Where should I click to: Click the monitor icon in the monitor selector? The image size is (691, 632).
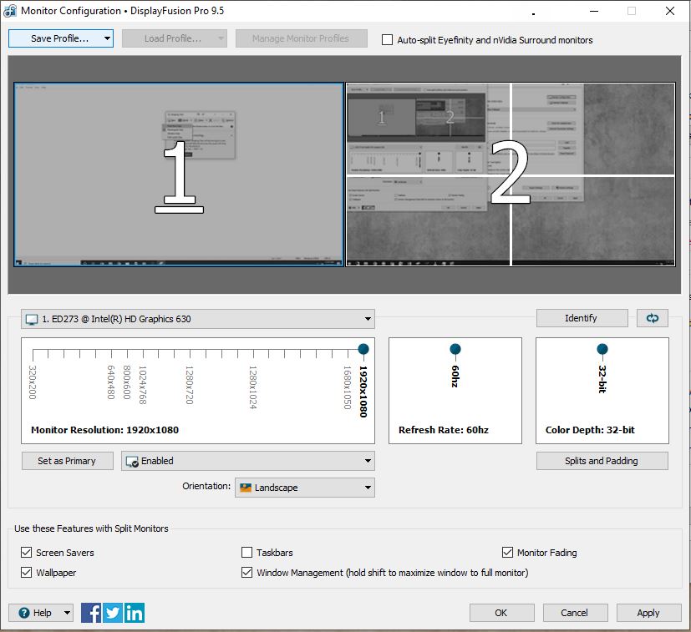(x=32, y=319)
